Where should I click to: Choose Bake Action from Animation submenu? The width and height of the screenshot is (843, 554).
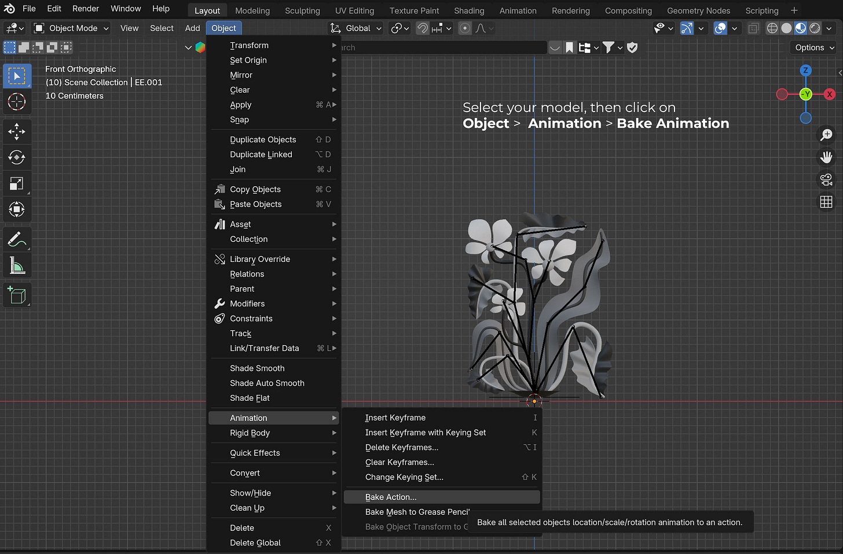[x=391, y=497]
